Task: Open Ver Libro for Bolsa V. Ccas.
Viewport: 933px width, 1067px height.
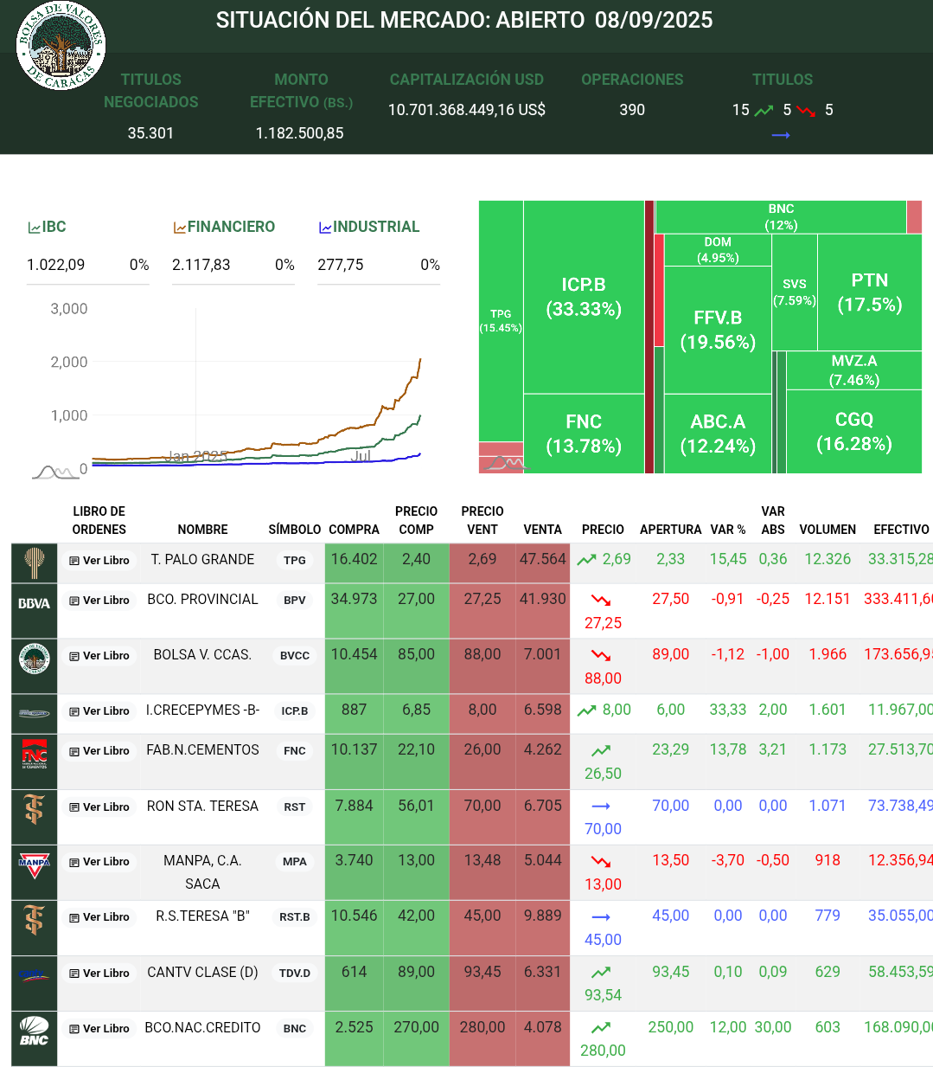Action: (x=99, y=656)
